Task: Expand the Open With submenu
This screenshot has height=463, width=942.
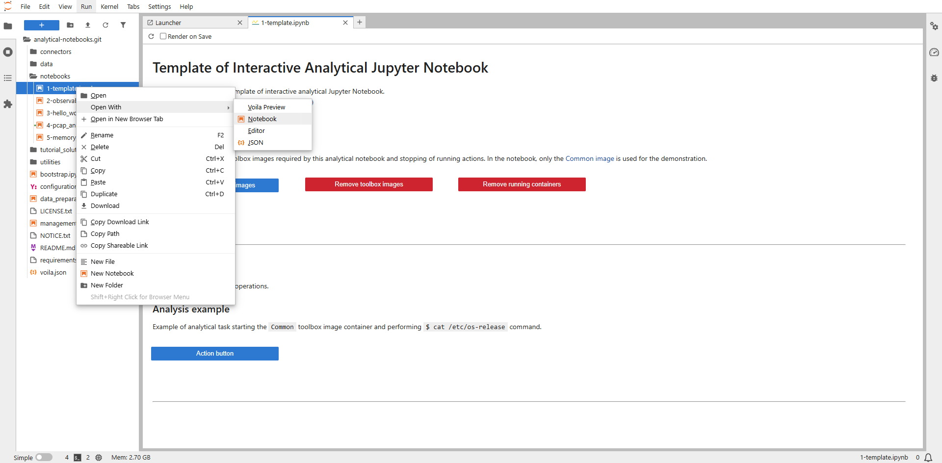Action: click(x=156, y=107)
